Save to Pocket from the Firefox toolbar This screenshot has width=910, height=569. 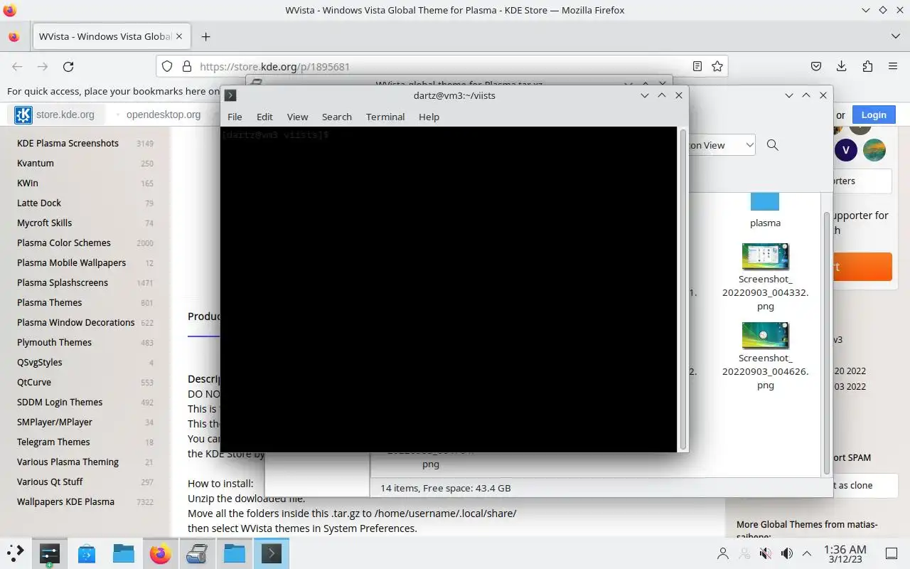(816, 66)
